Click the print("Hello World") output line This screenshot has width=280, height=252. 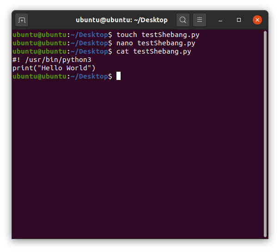[x=54, y=68]
